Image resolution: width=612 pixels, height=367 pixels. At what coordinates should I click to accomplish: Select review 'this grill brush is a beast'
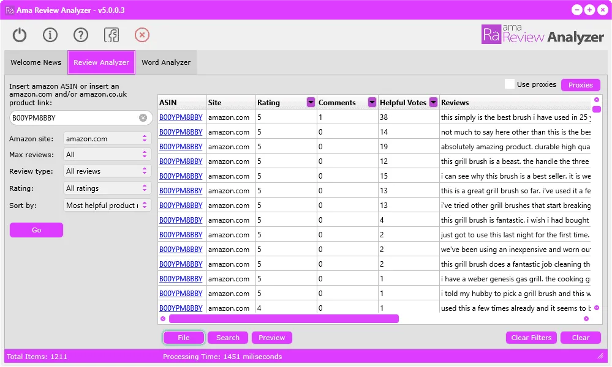coord(515,161)
